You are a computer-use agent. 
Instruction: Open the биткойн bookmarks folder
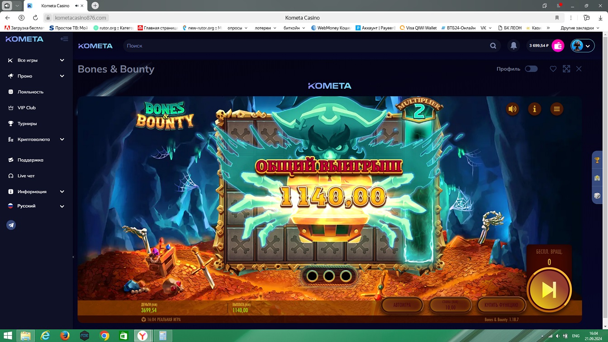pyautogui.click(x=294, y=28)
